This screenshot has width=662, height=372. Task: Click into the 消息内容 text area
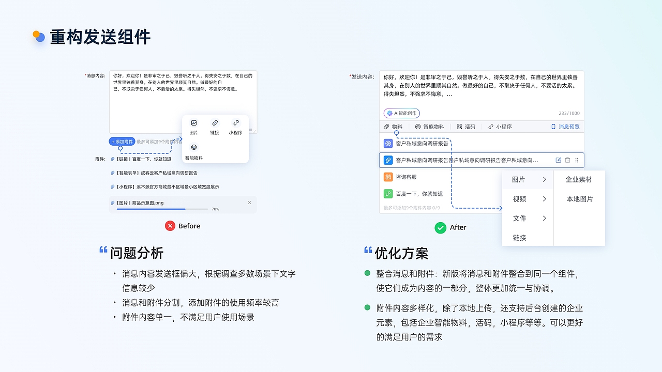[x=183, y=102]
